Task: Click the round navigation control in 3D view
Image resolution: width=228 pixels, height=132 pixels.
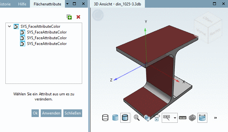Action: [x=98, y=15]
